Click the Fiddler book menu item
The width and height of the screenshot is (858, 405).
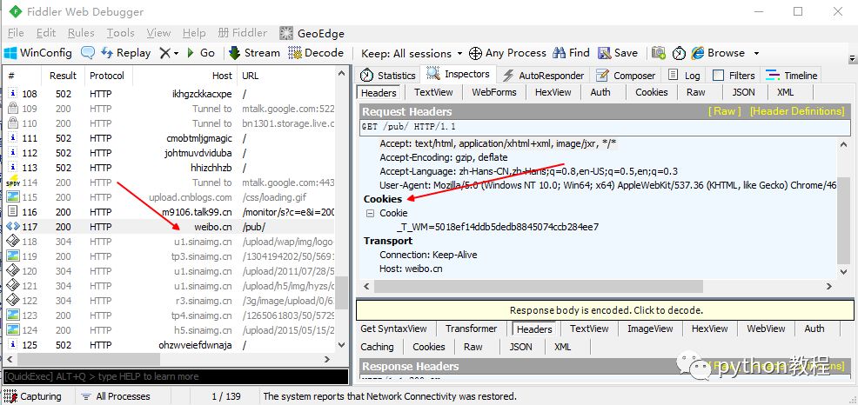click(x=243, y=33)
